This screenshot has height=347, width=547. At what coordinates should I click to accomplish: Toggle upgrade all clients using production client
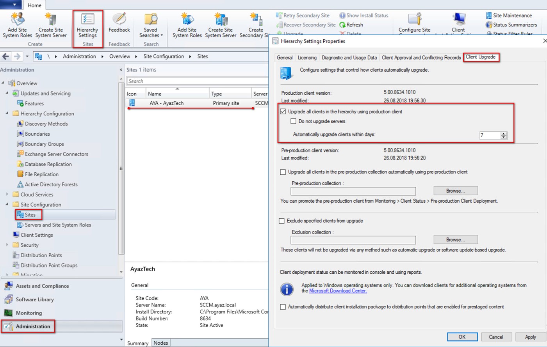click(x=283, y=112)
